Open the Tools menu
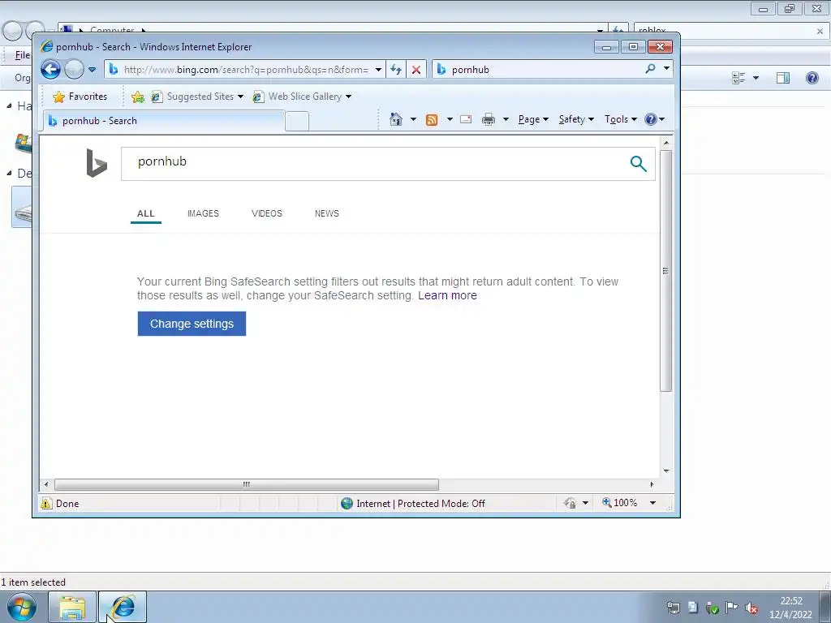 pyautogui.click(x=621, y=119)
